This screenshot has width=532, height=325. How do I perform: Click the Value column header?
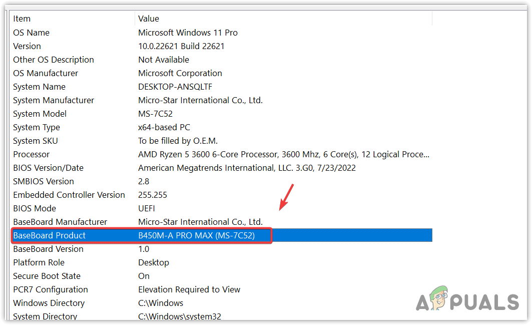pyautogui.click(x=149, y=19)
